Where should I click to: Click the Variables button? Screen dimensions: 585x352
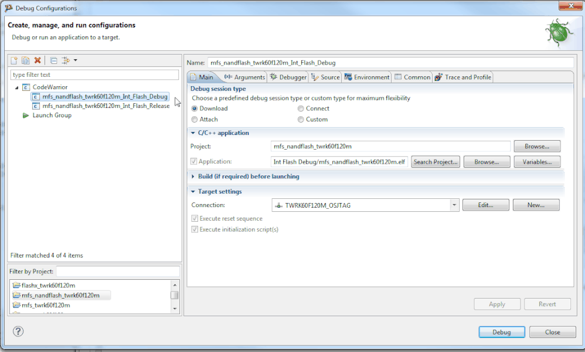click(x=537, y=162)
